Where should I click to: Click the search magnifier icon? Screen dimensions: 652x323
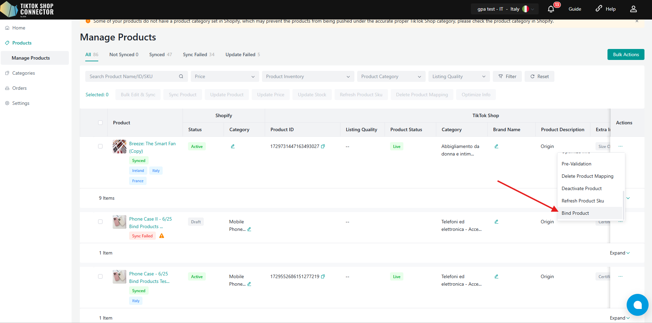[181, 76]
